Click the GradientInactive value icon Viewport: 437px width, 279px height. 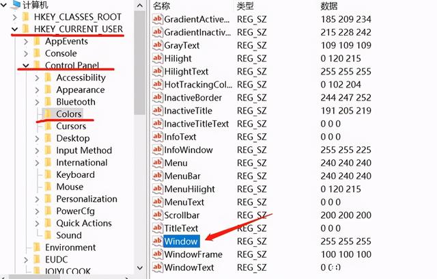(x=157, y=32)
